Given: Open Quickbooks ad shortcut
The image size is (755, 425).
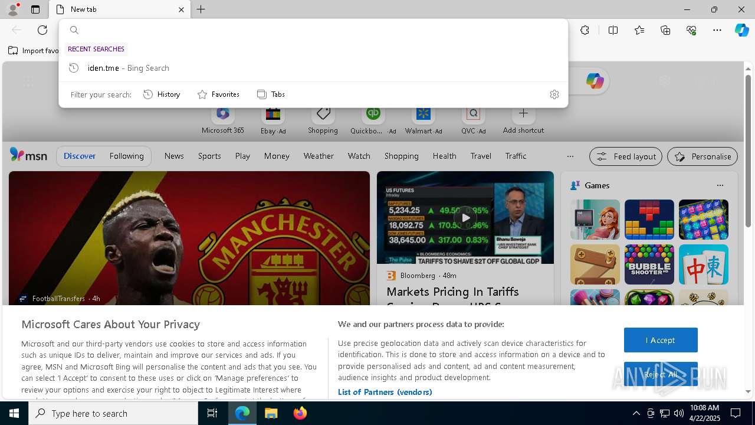Looking at the screenshot, I should point(373,120).
